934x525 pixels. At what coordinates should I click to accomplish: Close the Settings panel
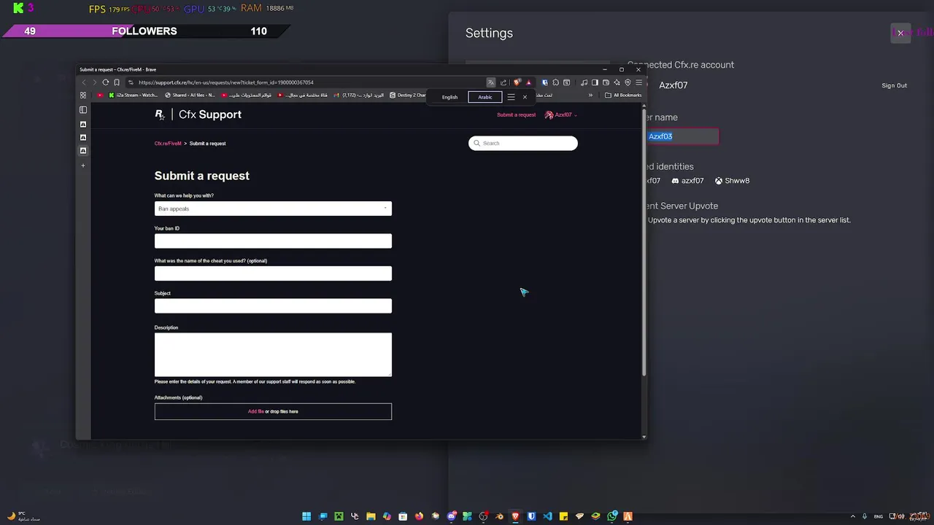pyautogui.click(x=900, y=33)
